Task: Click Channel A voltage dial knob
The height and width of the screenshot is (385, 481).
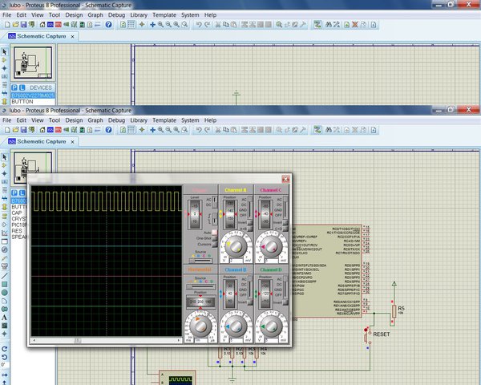Action: [x=236, y=246]
